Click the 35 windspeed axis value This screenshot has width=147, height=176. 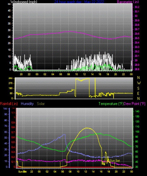[x=9, y=24]
